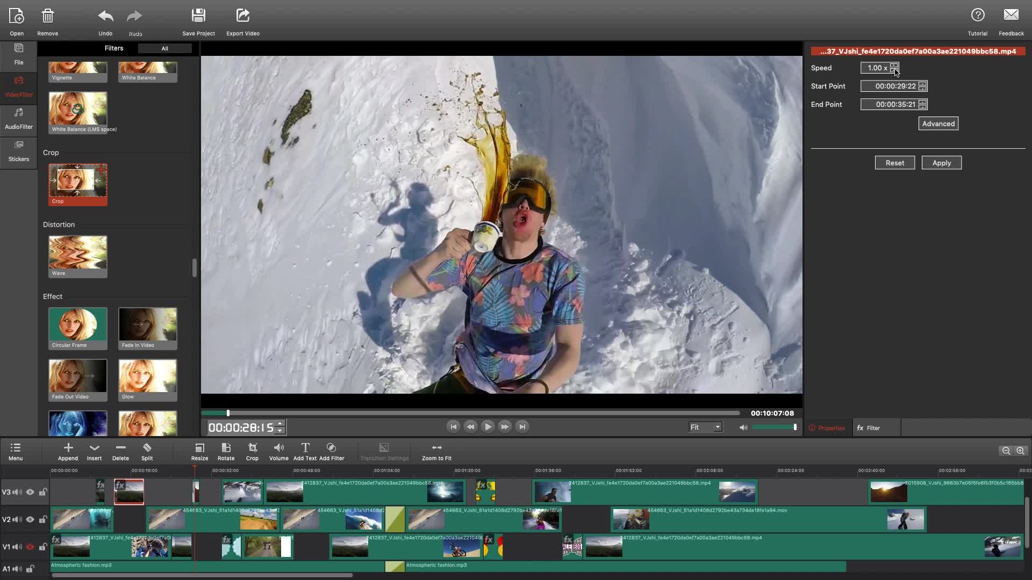Click the Split tool icon
Screen dimensions: 1032x580
point(147,448)
